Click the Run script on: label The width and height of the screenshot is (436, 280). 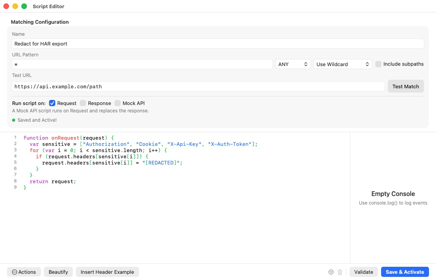[x=29, y=103]
